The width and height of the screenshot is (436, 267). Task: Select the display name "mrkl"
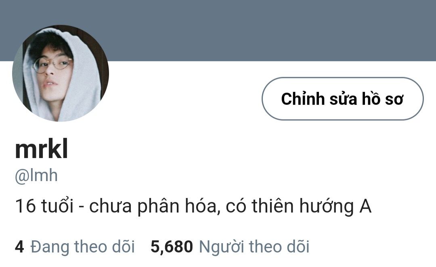(42, 150)
